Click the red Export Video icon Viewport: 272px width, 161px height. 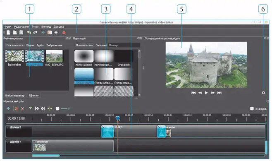point(64,32)
